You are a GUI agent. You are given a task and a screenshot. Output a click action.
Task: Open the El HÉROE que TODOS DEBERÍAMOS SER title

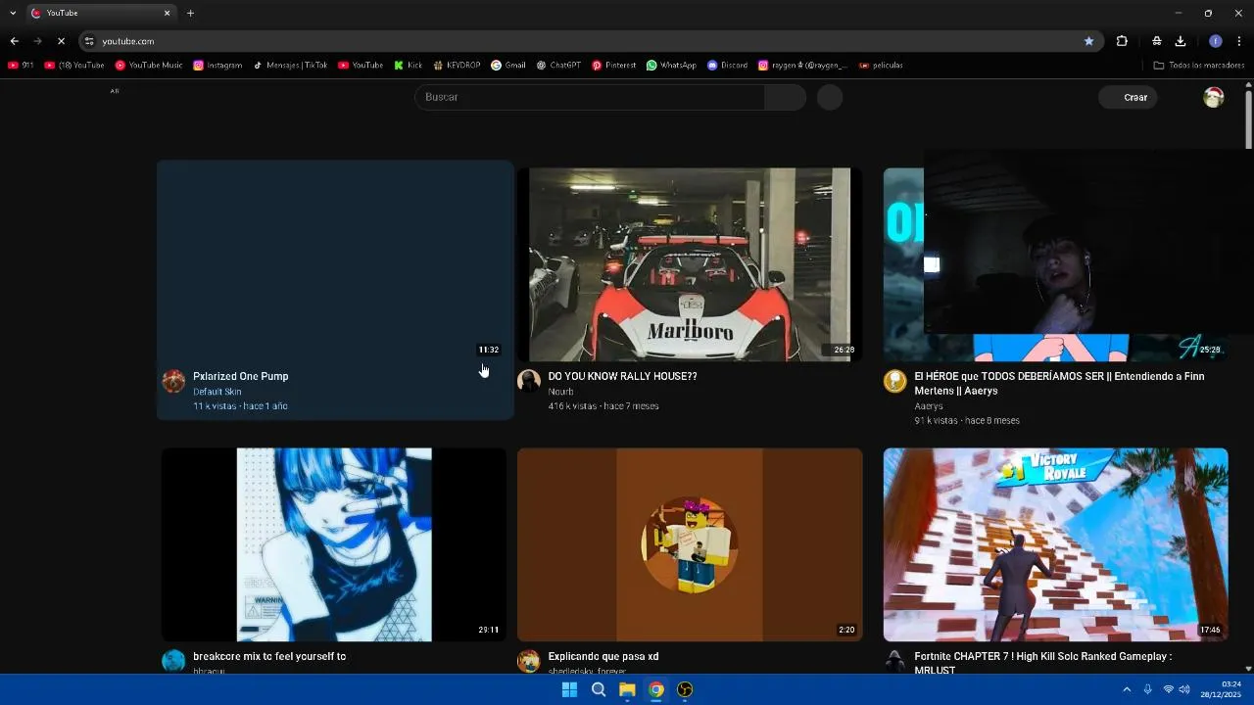coord(1059,383)
